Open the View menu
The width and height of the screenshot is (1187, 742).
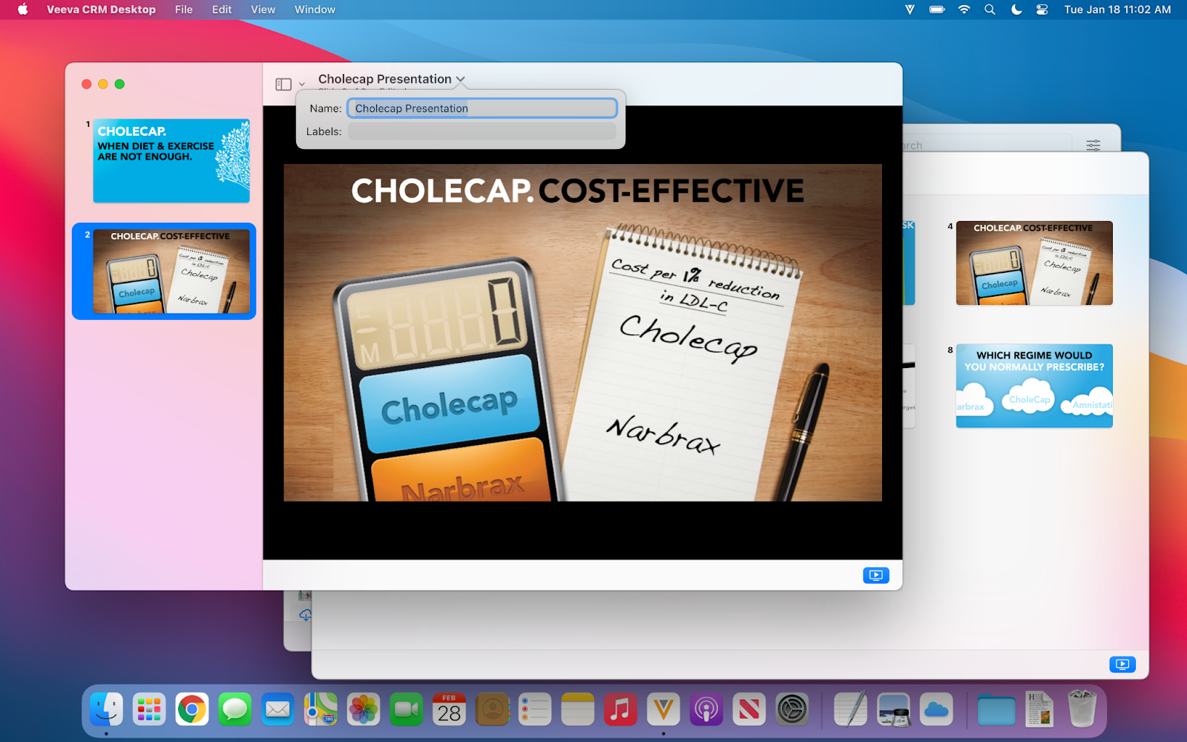263,10
